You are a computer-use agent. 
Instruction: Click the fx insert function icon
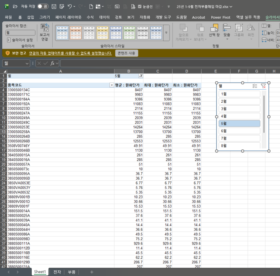pos(53,63)
